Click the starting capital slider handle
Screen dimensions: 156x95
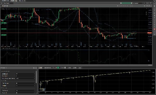[145, 6]
